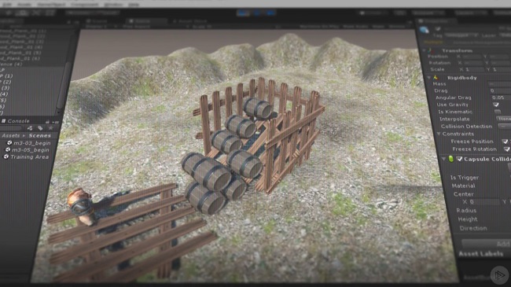Click the favorites star icon
The image size is (511, 287).
50,128
